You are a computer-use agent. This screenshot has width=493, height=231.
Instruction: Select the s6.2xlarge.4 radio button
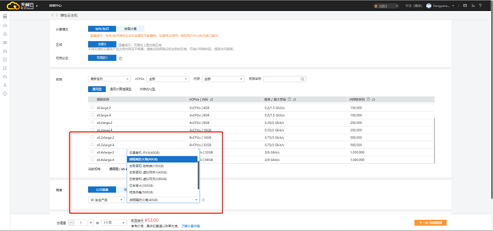tap(92, 145)
